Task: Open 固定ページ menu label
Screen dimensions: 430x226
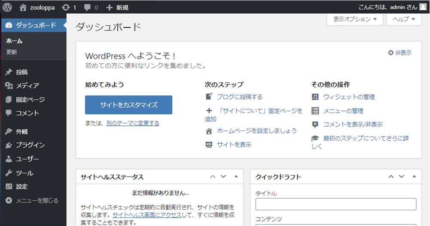Action: point(30,99)
